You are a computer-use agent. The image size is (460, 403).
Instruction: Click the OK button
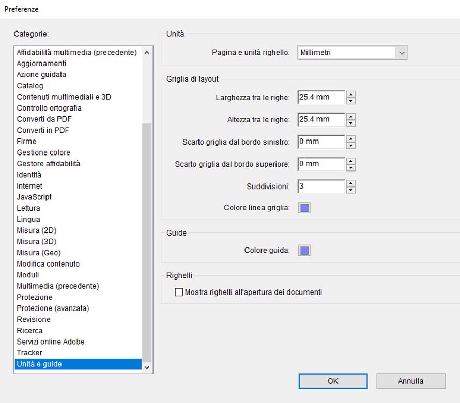point(333,381)
